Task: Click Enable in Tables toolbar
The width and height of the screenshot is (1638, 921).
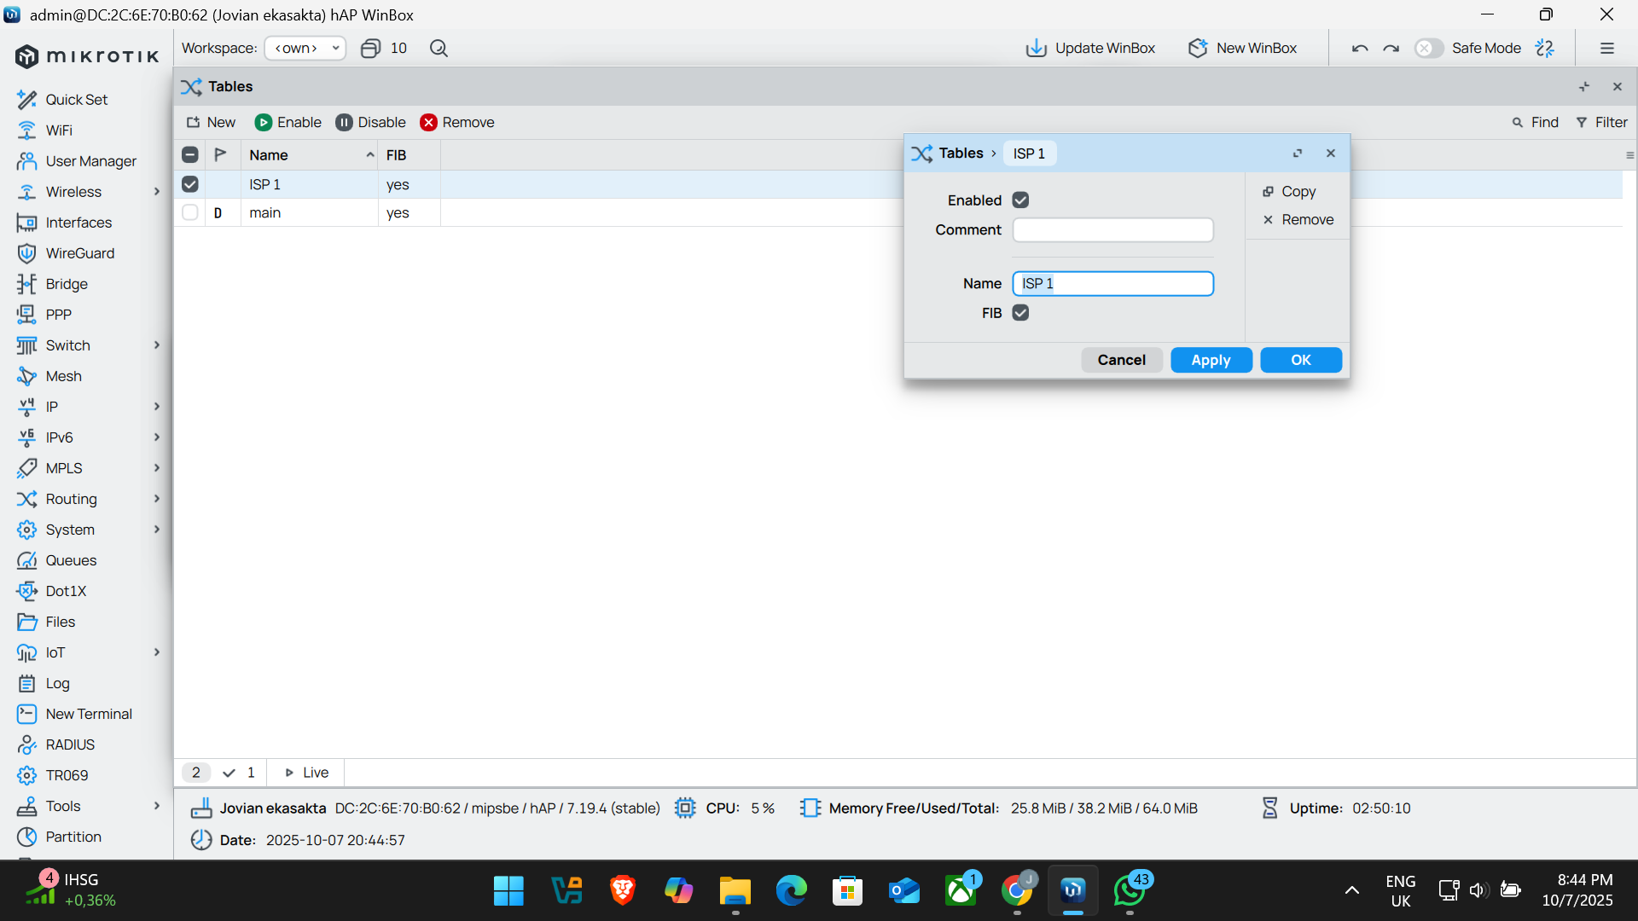Action: point(288,123)
